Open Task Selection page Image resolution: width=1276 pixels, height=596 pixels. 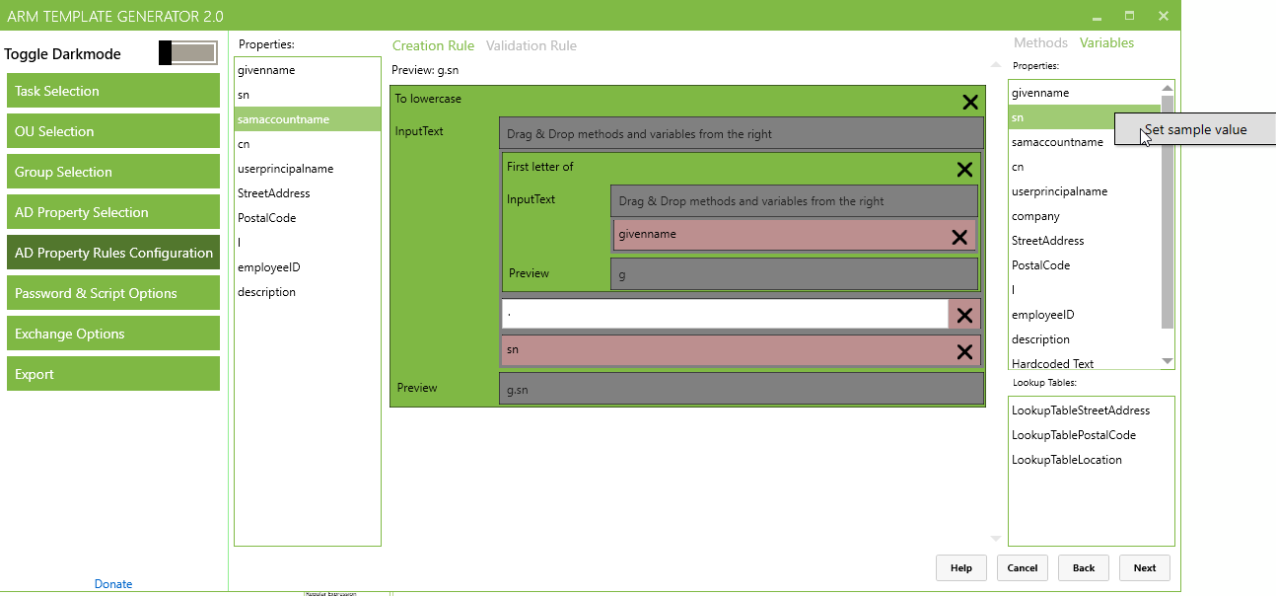113,91
